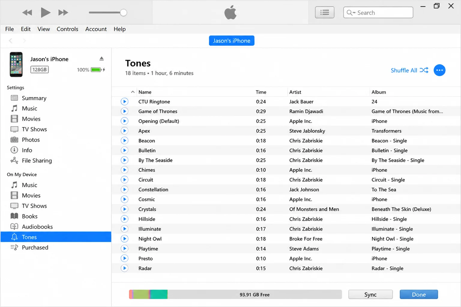This screenshot has height=307, width=461.
Task: Adjust the volume slider knob
Action: 123,13
